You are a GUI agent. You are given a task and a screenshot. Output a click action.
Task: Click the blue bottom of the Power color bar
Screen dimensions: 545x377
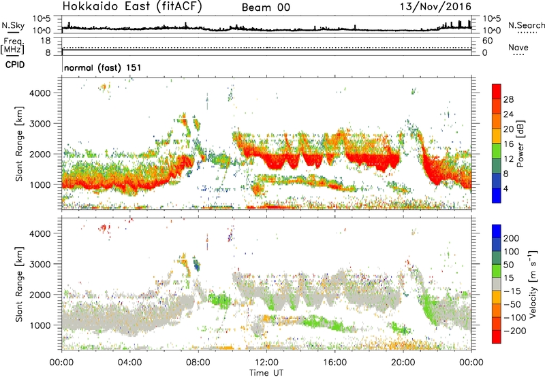[497, 195]
